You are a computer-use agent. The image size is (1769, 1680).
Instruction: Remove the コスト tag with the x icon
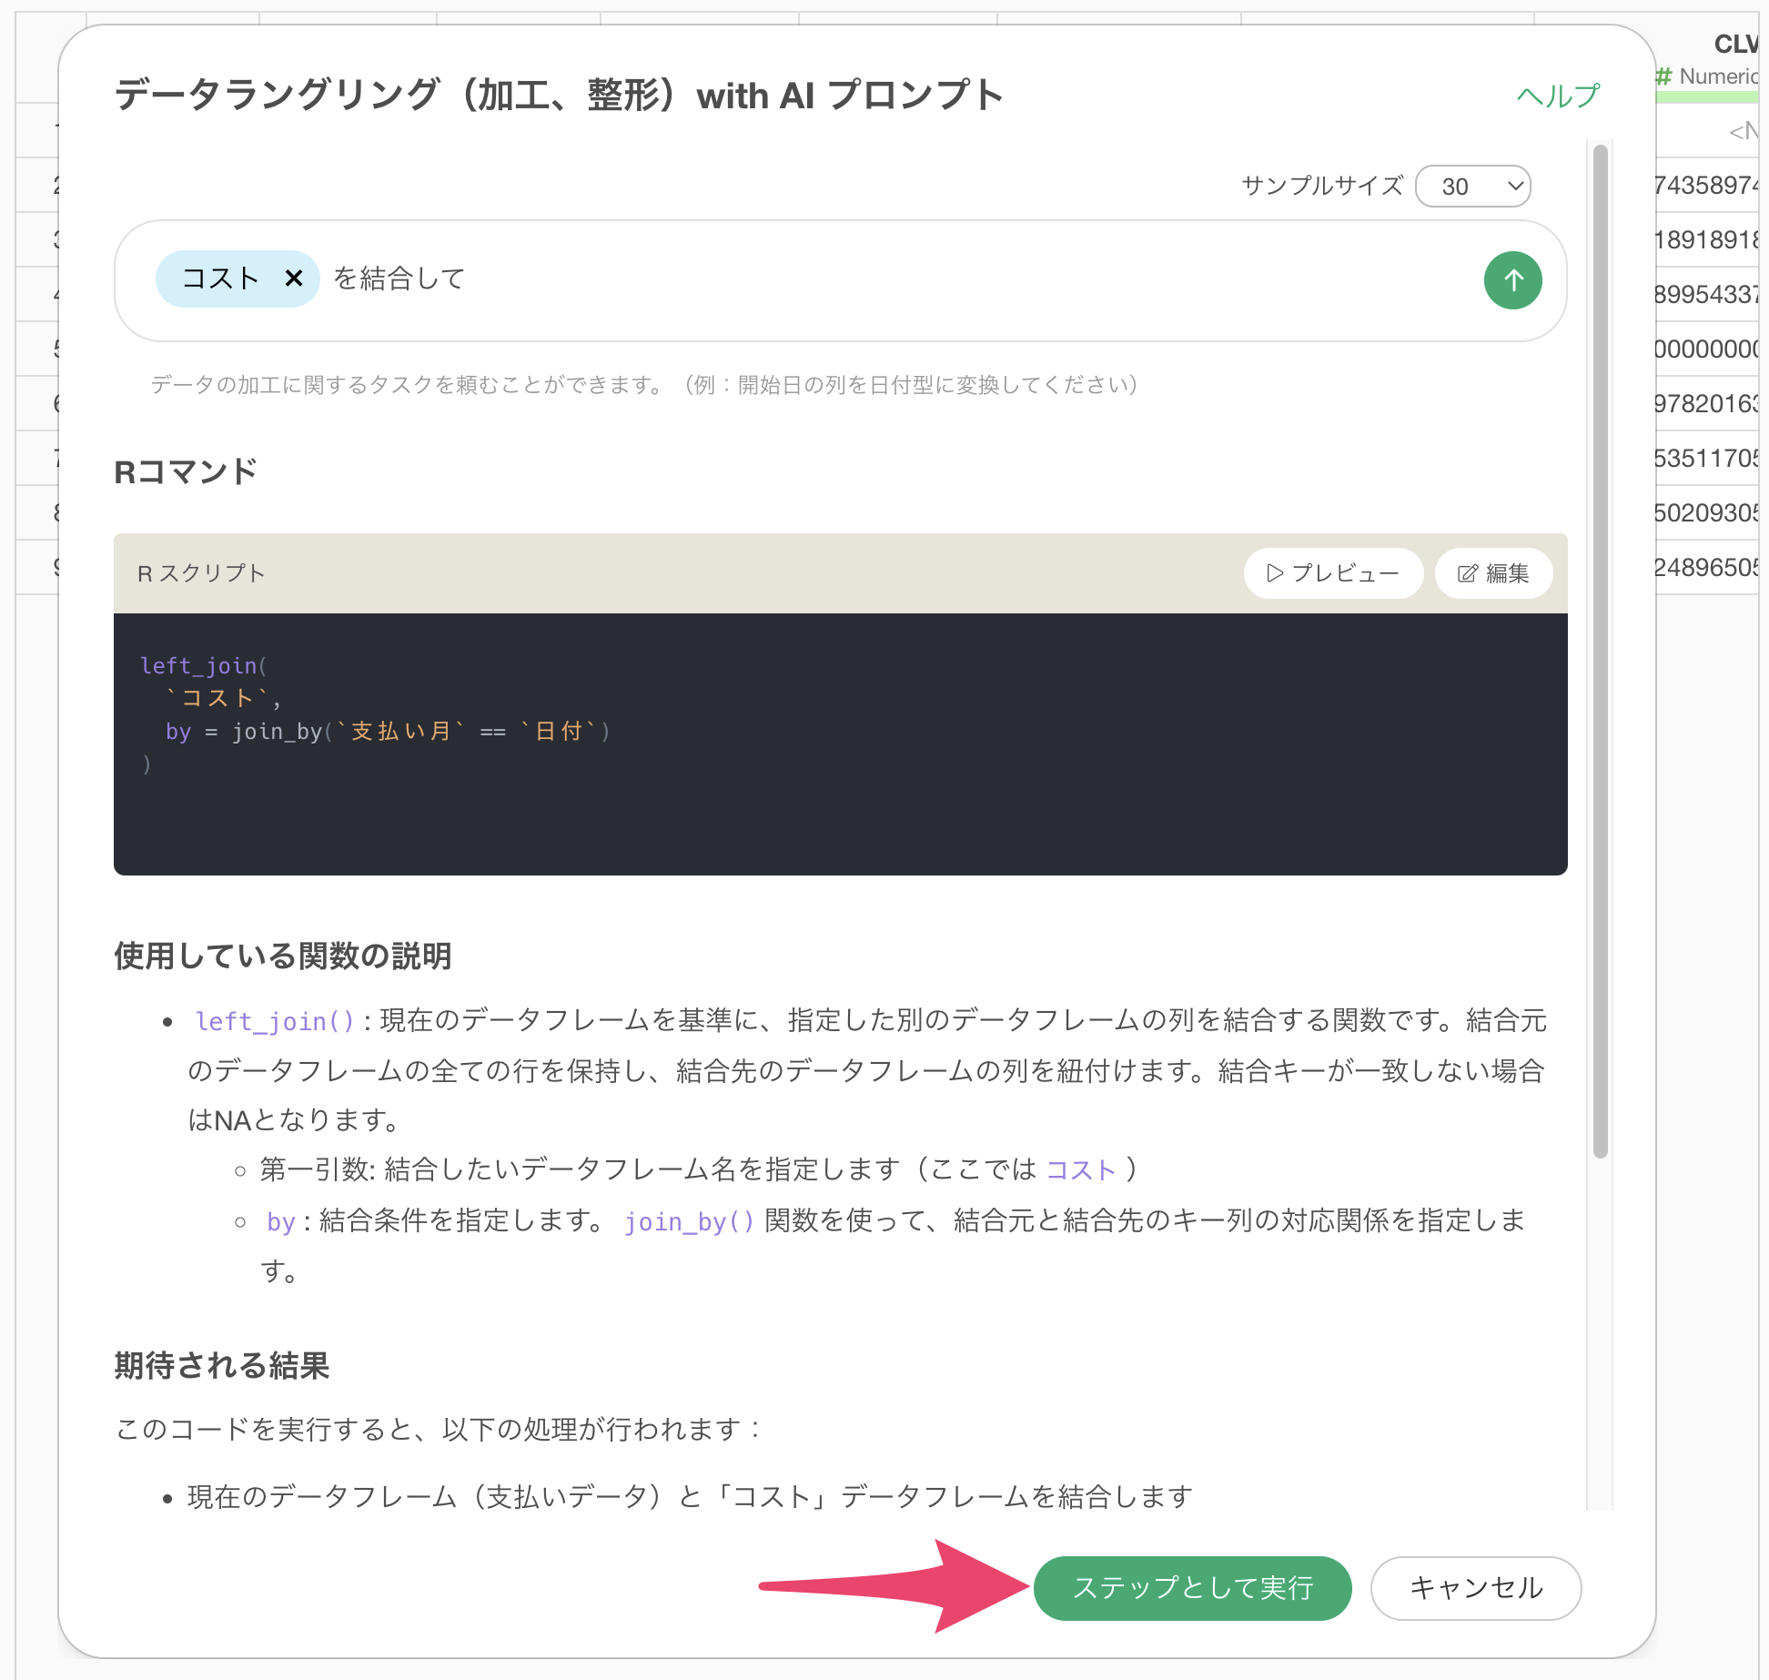(x=293, y=278)
